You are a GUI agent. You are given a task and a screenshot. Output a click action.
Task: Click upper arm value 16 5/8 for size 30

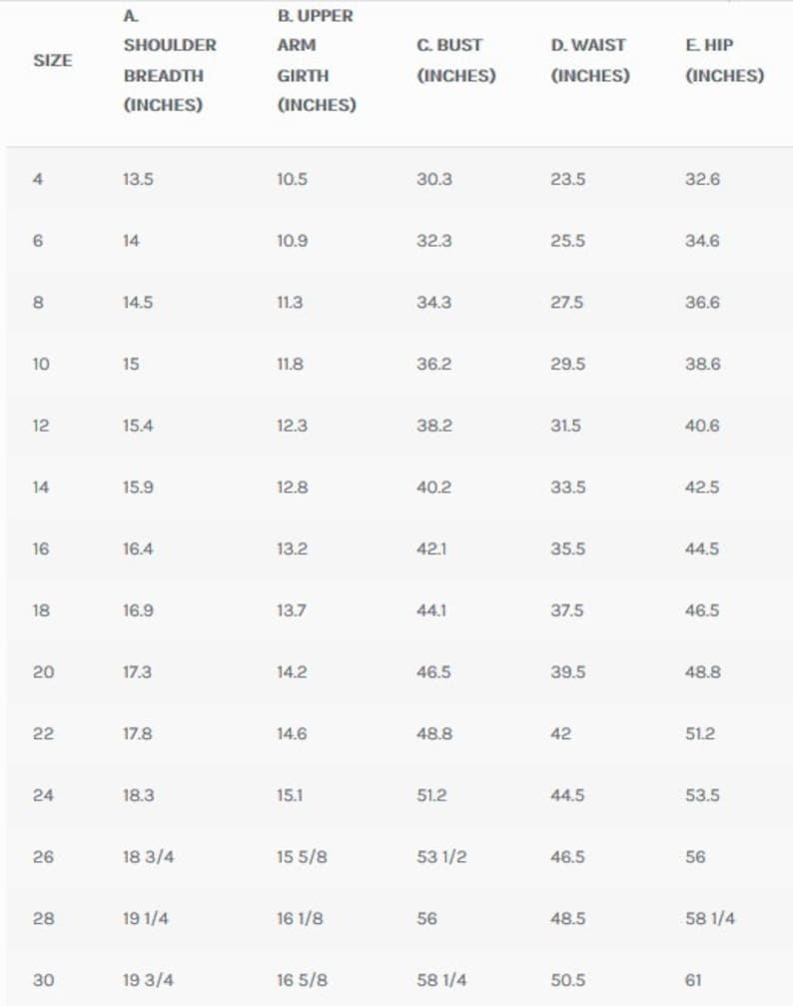point(303,980)
